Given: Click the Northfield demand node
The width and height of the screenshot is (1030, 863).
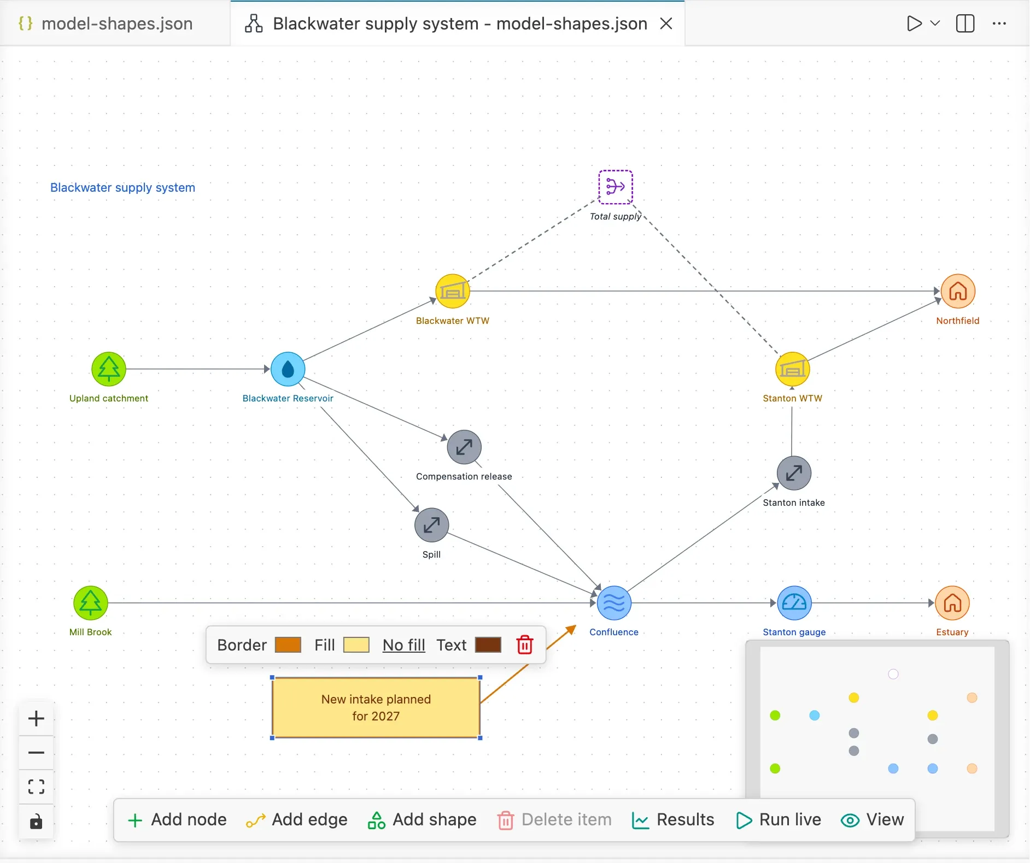Looking at the screenshot, I should click(958, 291).
